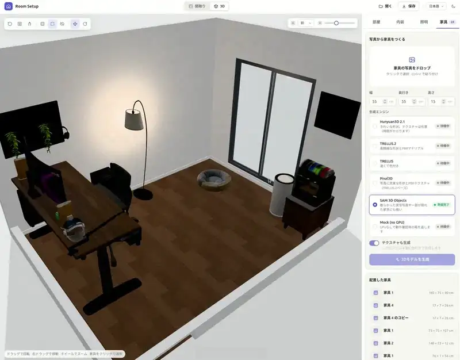Click the icon of the 76 × 1 × 56 cm 家具 1 row
This screenshot has width=460, height=360.
(375, 355)
